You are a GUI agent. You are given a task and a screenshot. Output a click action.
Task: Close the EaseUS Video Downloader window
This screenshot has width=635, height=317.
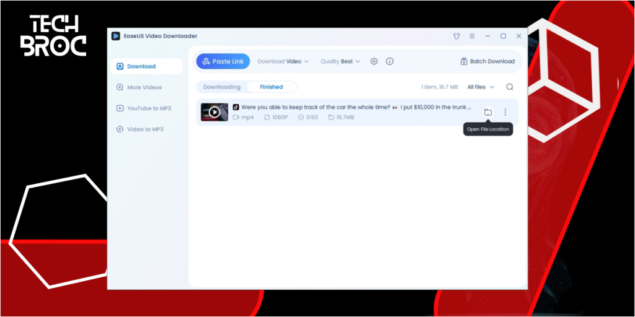point(519,36)
